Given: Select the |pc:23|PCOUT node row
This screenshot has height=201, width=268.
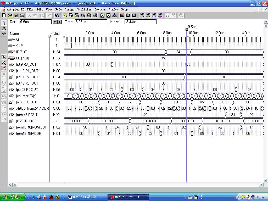Looking at the screenshot, I should coord(27,90).
